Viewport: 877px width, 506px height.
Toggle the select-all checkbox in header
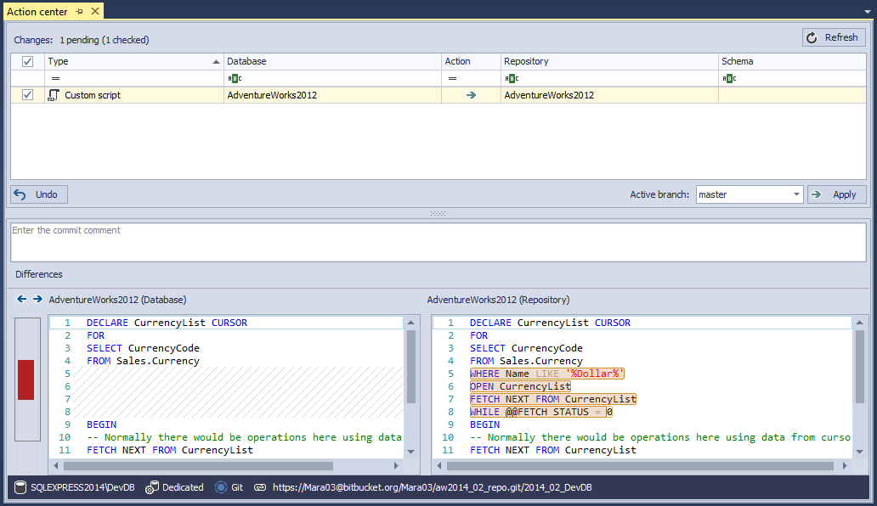tap(27, 61)
